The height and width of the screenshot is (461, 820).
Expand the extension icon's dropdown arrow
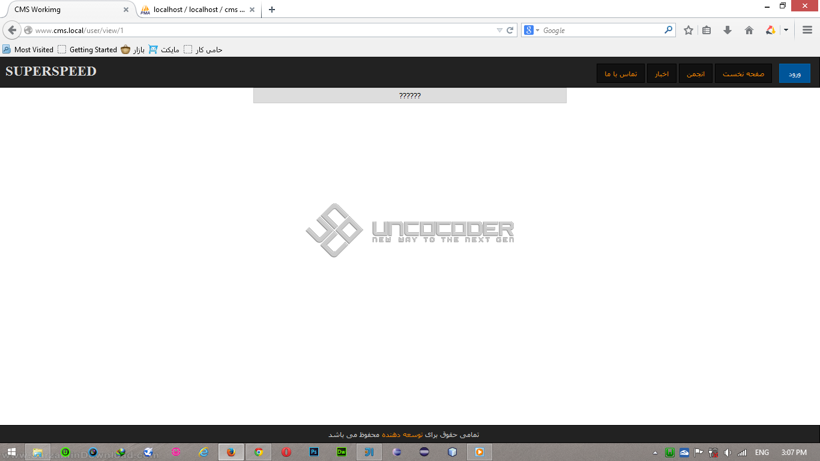786,30
